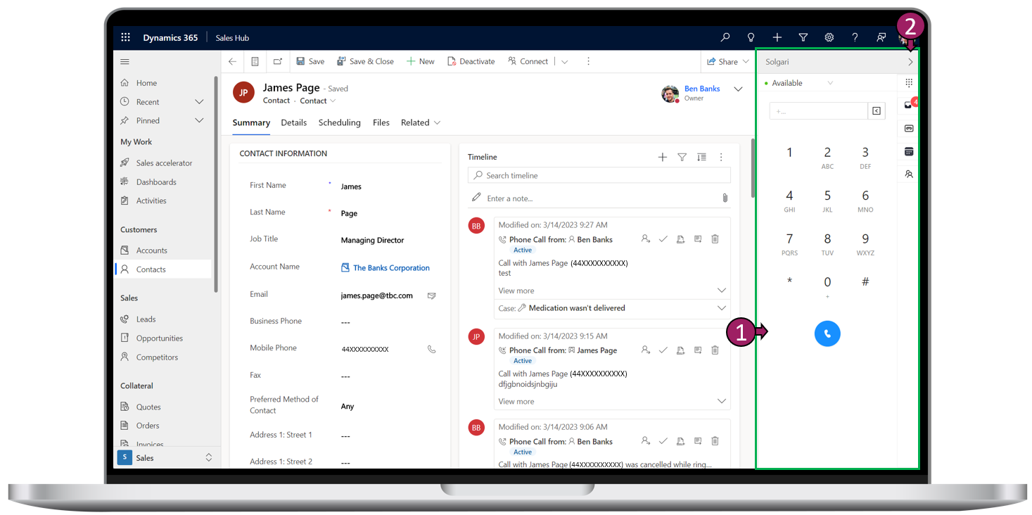Open the Scheduling tab
Image resolution: width=1032 pixels, height=515 pixels.
pos(339,122)
